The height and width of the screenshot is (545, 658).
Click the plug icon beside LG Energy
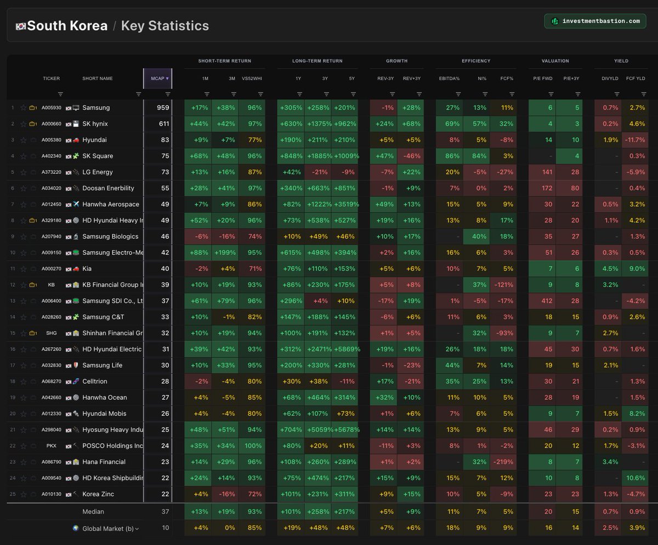[76, 172]
